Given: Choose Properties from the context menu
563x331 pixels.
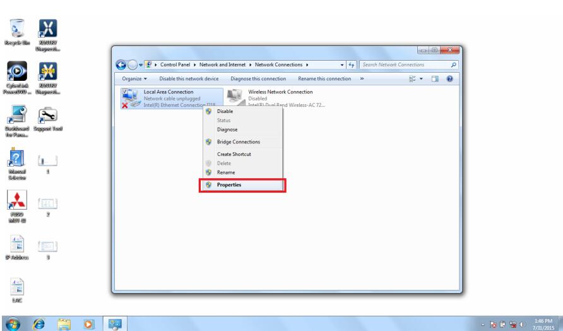Looking at the screenshot, I should tap(243, 184).
